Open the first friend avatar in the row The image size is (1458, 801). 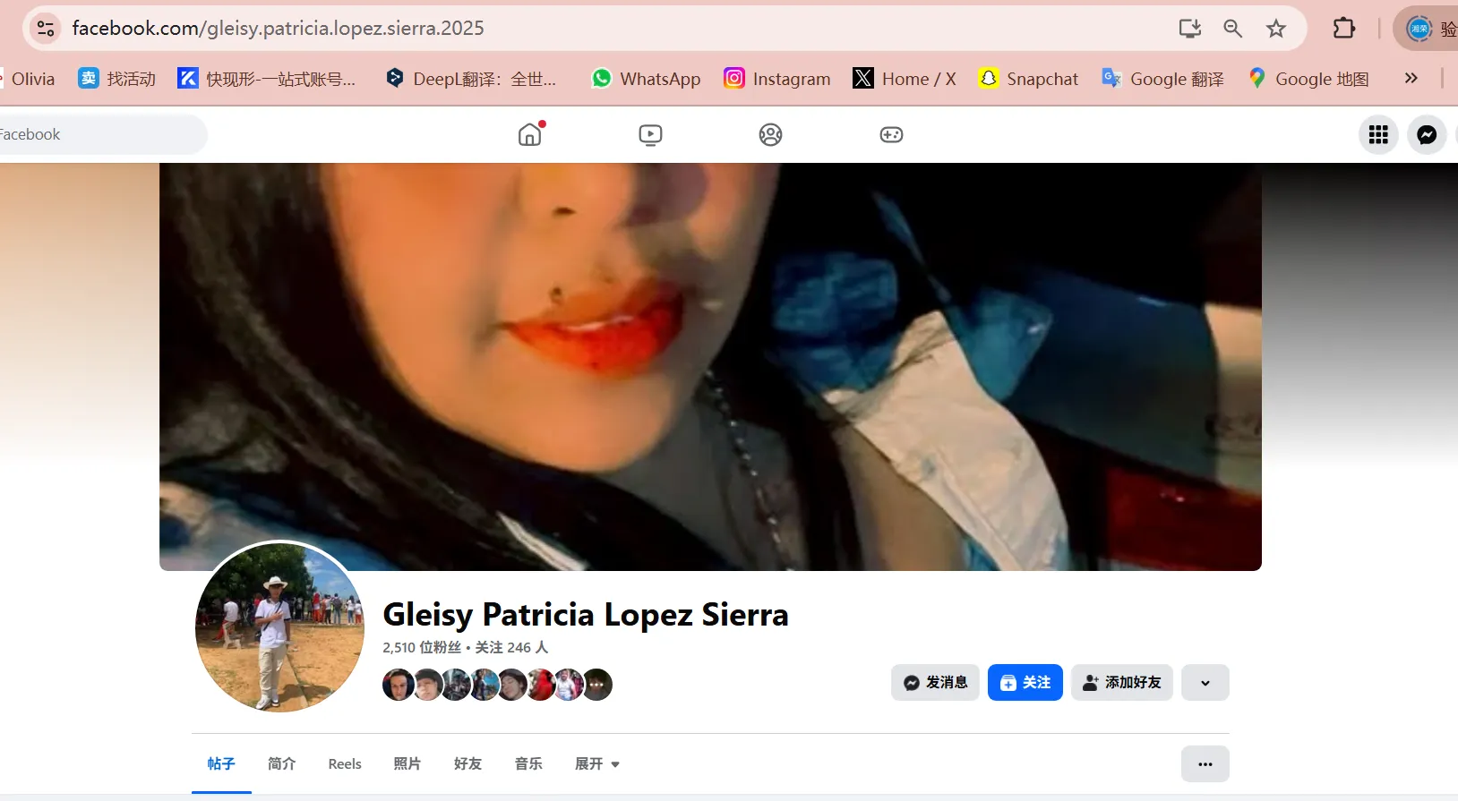coord(397,685)
